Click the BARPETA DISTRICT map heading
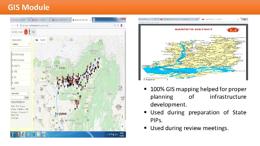Screen dimensions: 260x146 click(x=194, y=29)
